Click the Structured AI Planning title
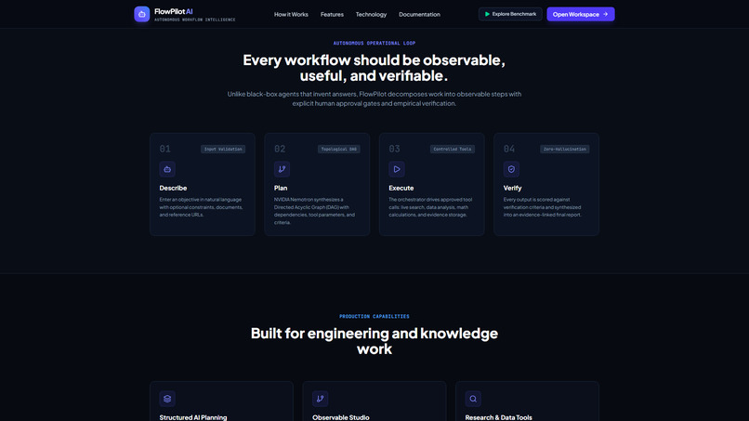749x421 pixels. (x=193, y=417)
